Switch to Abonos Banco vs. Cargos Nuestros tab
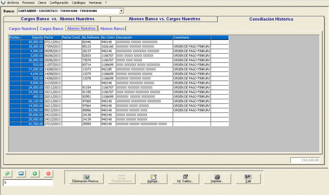 pos(164,19)
